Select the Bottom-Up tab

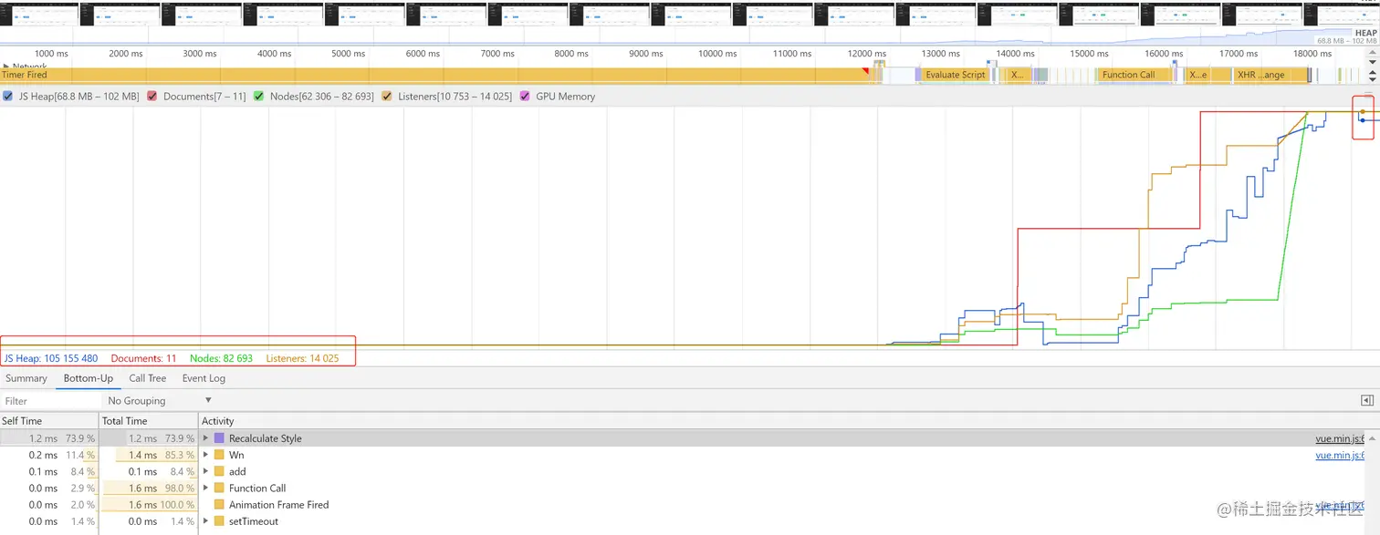89,378
